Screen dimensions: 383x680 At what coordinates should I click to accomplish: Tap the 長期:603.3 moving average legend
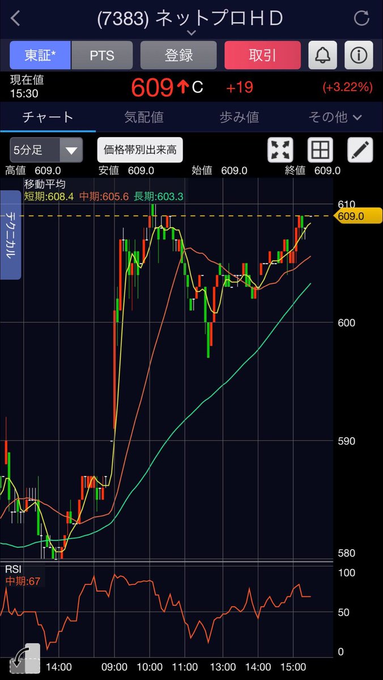click(159, 196)
